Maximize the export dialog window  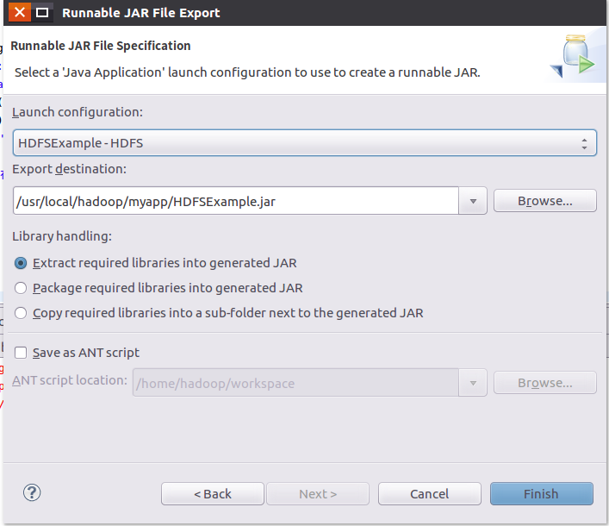coord(41,13)
